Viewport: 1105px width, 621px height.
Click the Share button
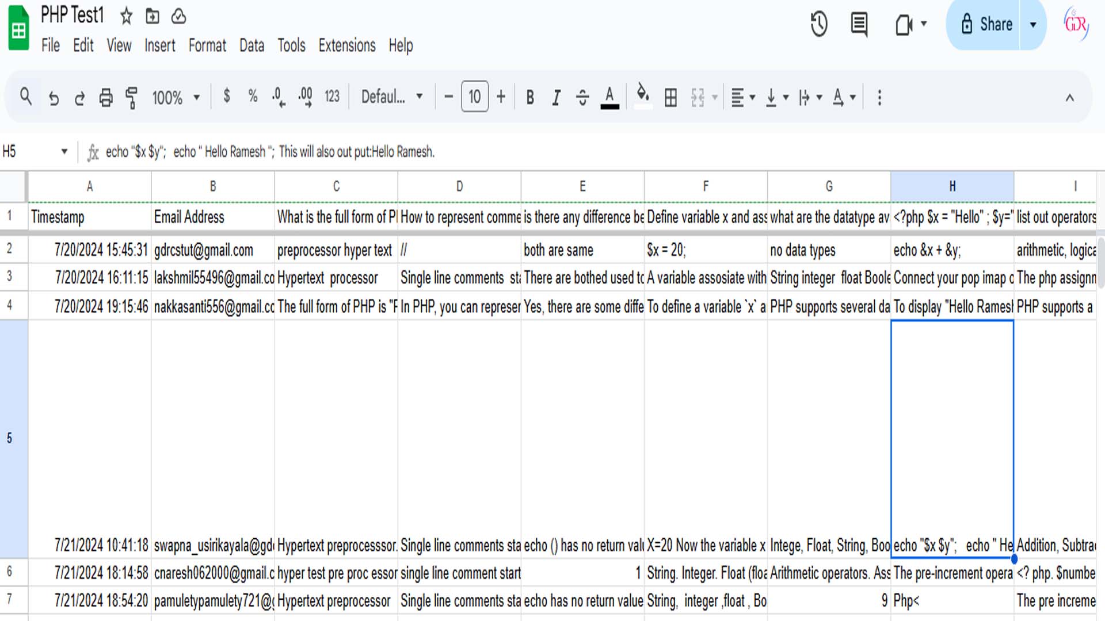pyautogui.click(x=986, y=24)
